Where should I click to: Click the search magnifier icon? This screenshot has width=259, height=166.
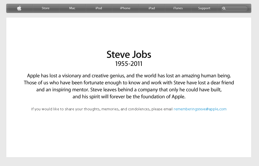coord(224,8)
